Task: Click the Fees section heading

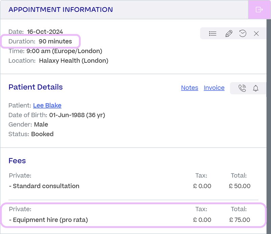Action: pyautogui.click(x=17, y=161)
